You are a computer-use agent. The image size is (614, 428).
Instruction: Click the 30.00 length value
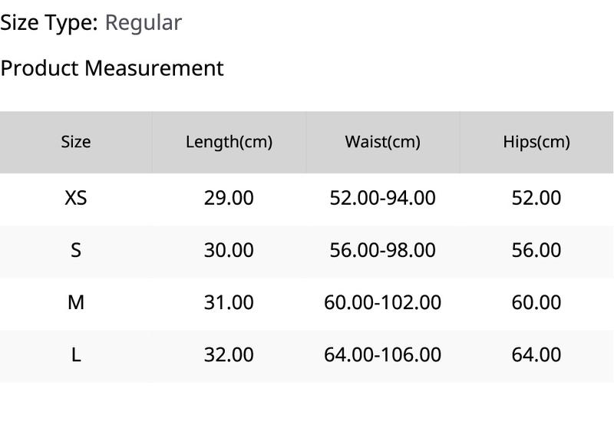click(x=229, y=250)
